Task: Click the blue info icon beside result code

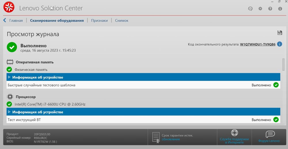Action: 279,44
